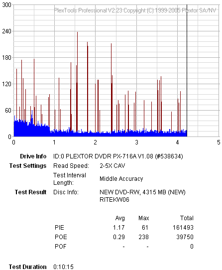The image size is (222, 270).
Task: Click the y-axis label '240'
Action: tap(6, 31)
